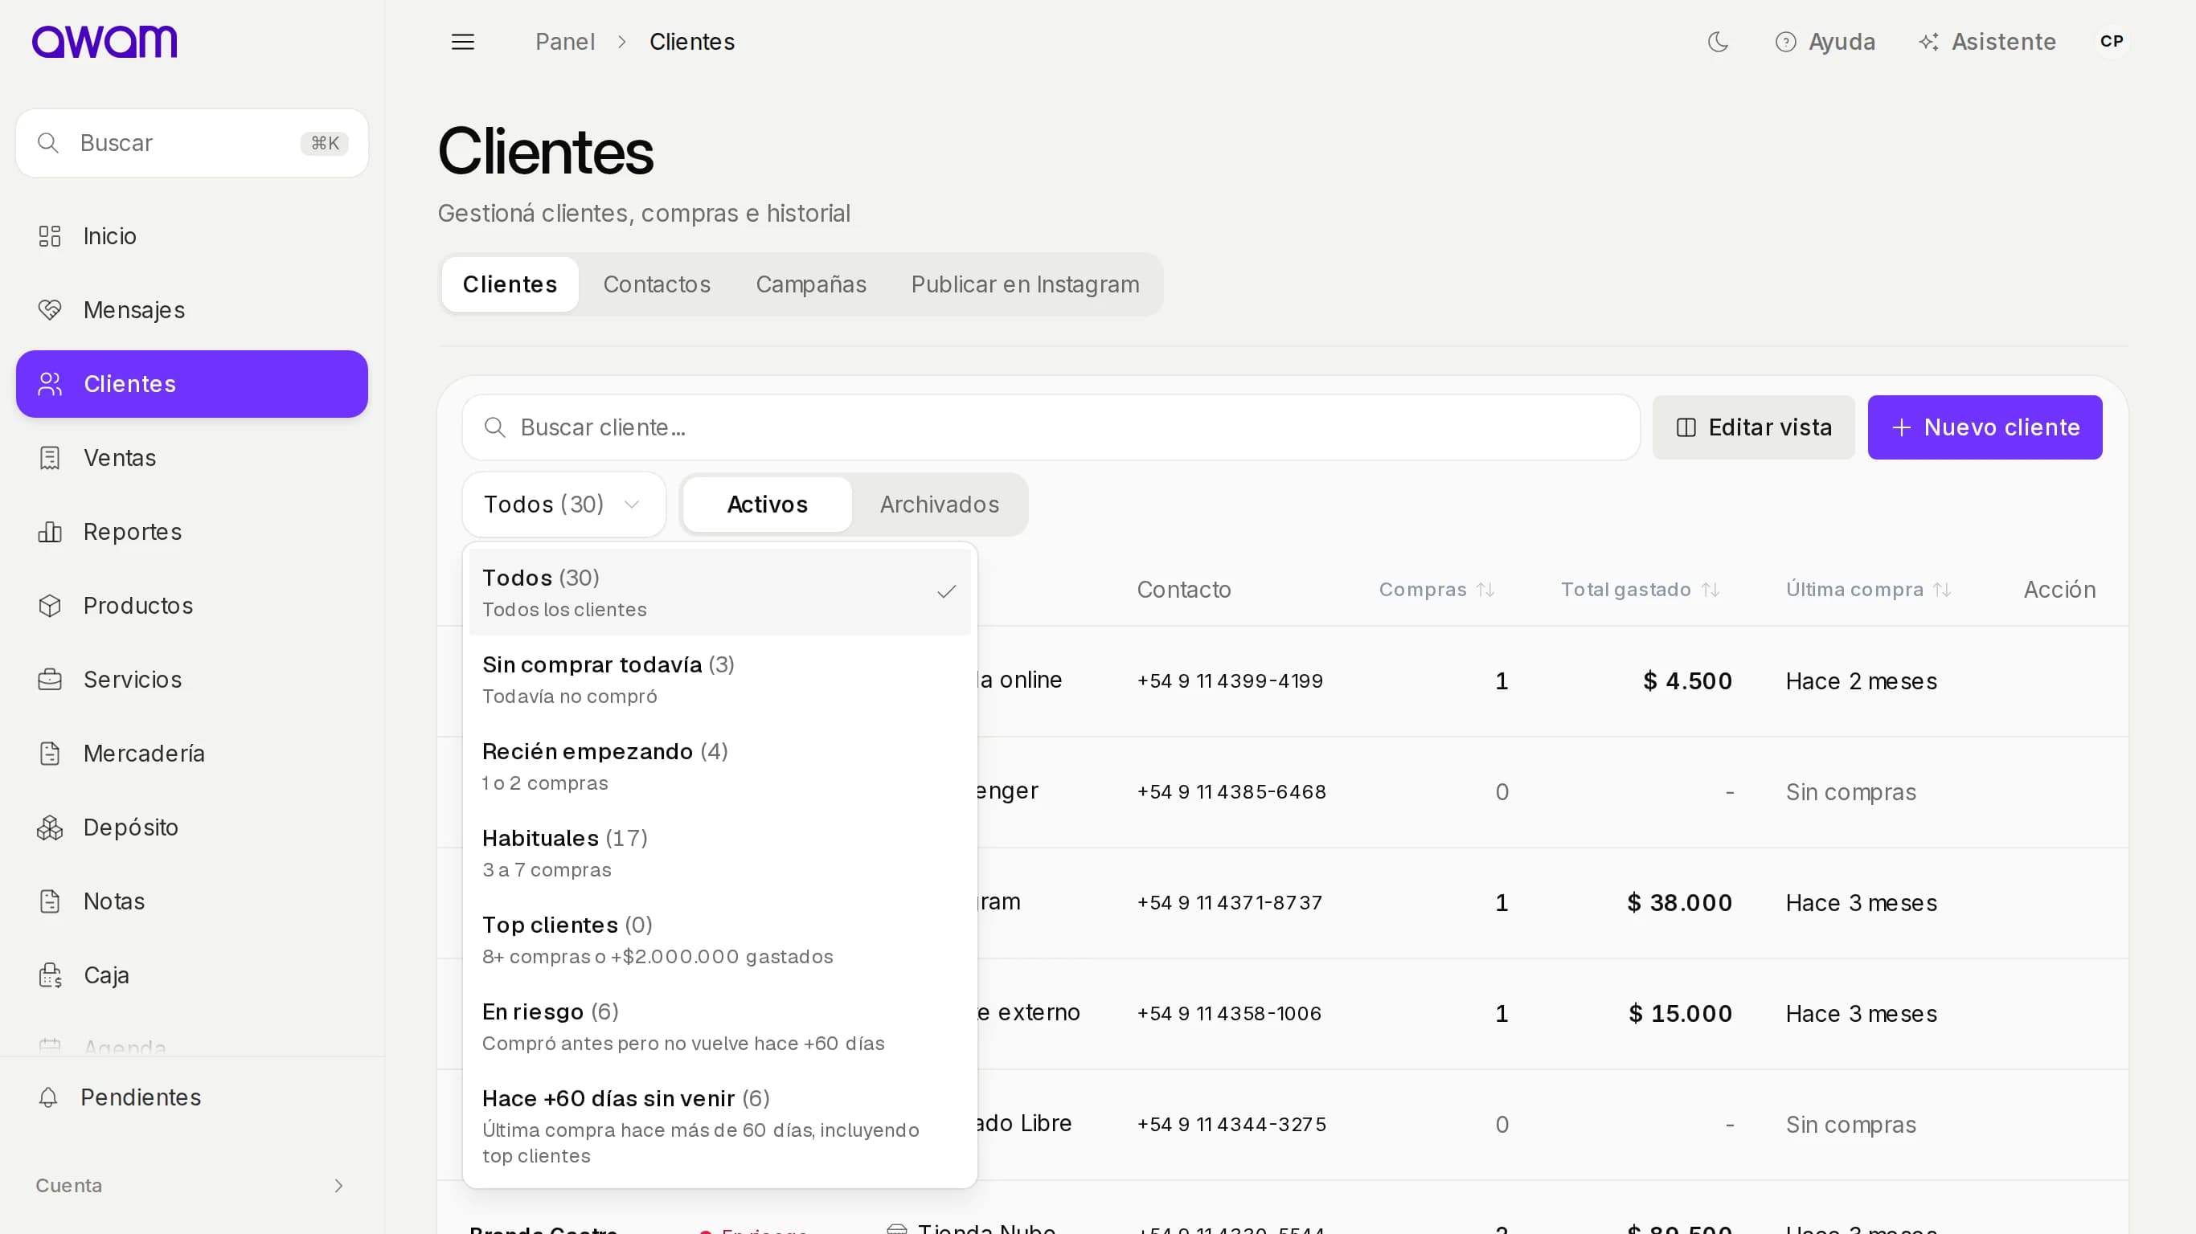Switch to the Contactos tab
Image resolution: width=2196 pixels, height=1234 pixels.
point(657,284)
